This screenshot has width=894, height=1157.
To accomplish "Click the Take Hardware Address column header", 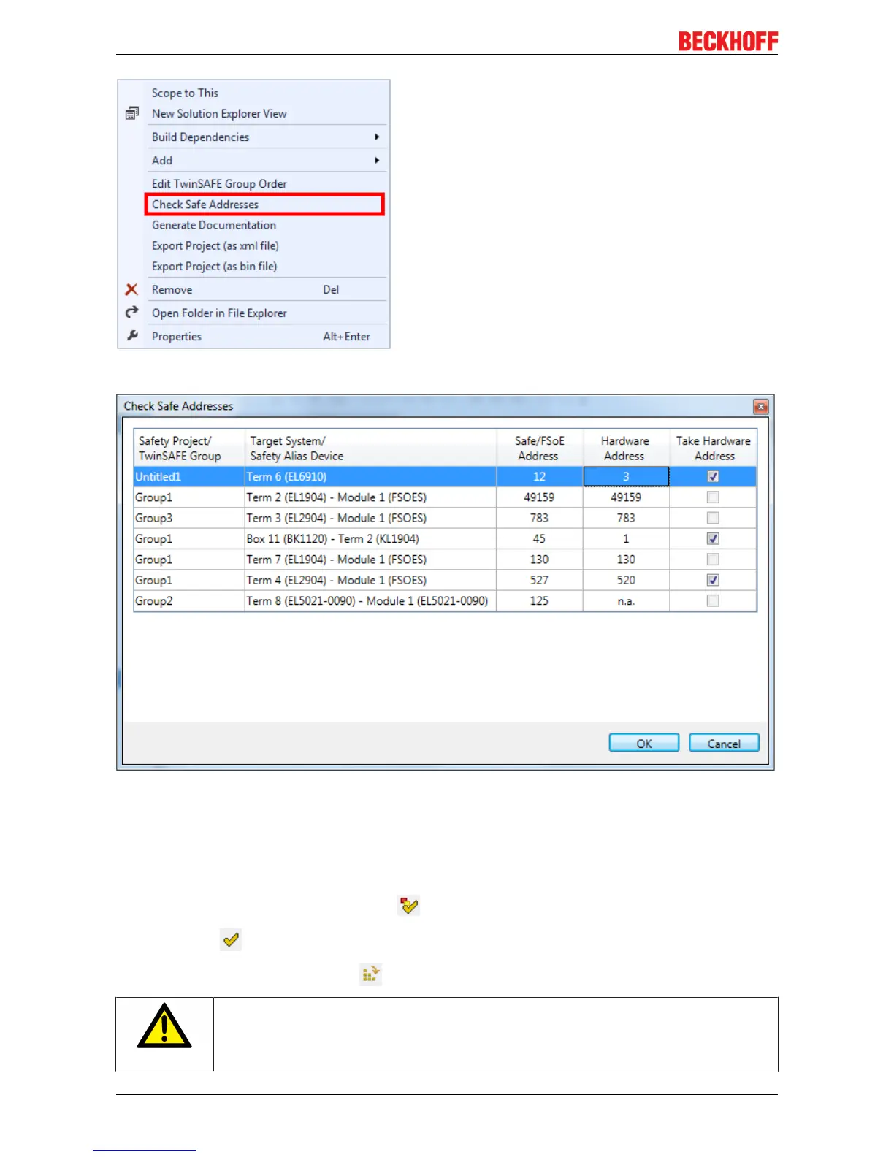I will tap(714, 448).
